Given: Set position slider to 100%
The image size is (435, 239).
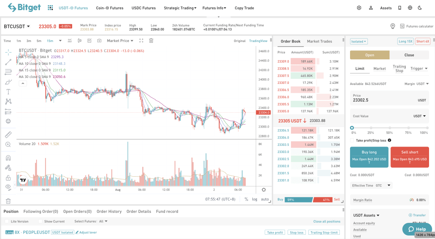Looking at the screenshot, I should point(427,128).
